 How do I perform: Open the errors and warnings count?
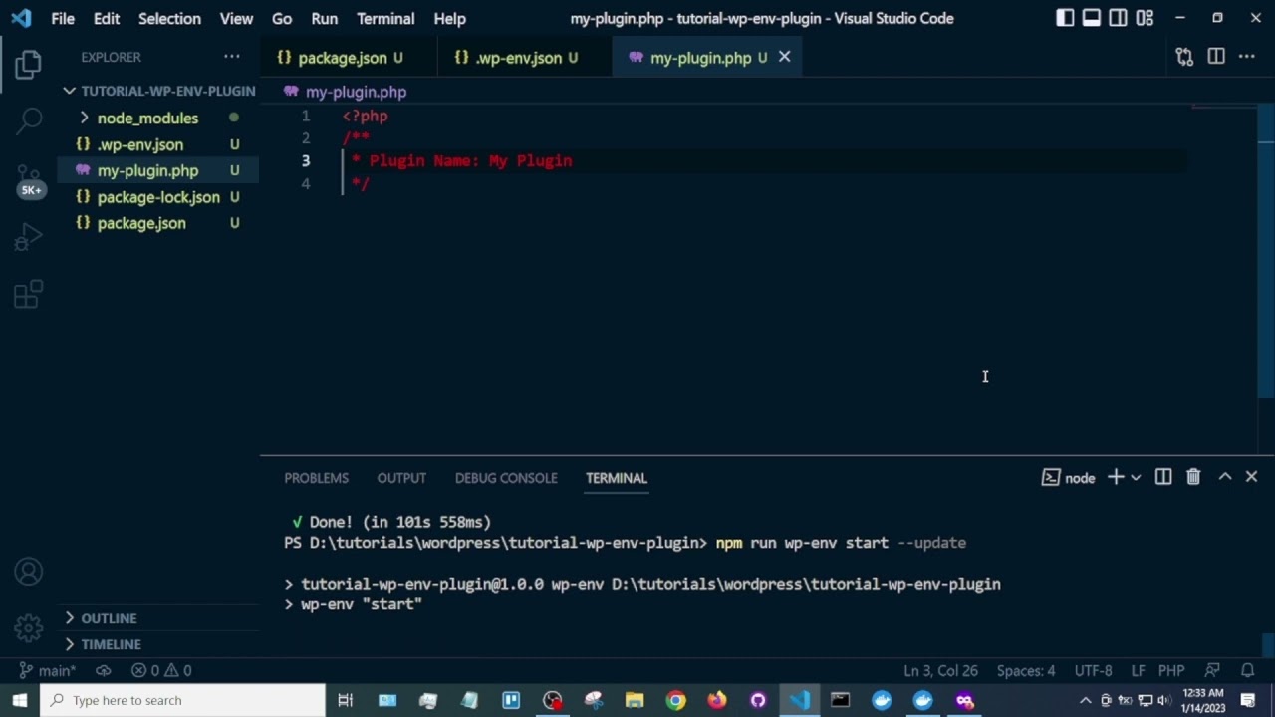click(x=161, y=671)
